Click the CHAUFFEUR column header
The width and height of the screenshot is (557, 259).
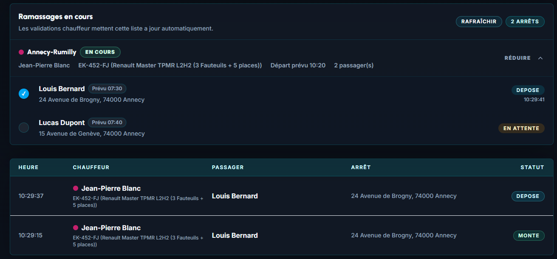91,167
